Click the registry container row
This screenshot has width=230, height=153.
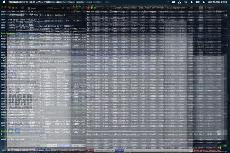click(x=53, y=102)
